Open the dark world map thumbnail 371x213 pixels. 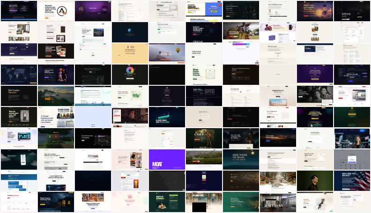click(19, 74)
